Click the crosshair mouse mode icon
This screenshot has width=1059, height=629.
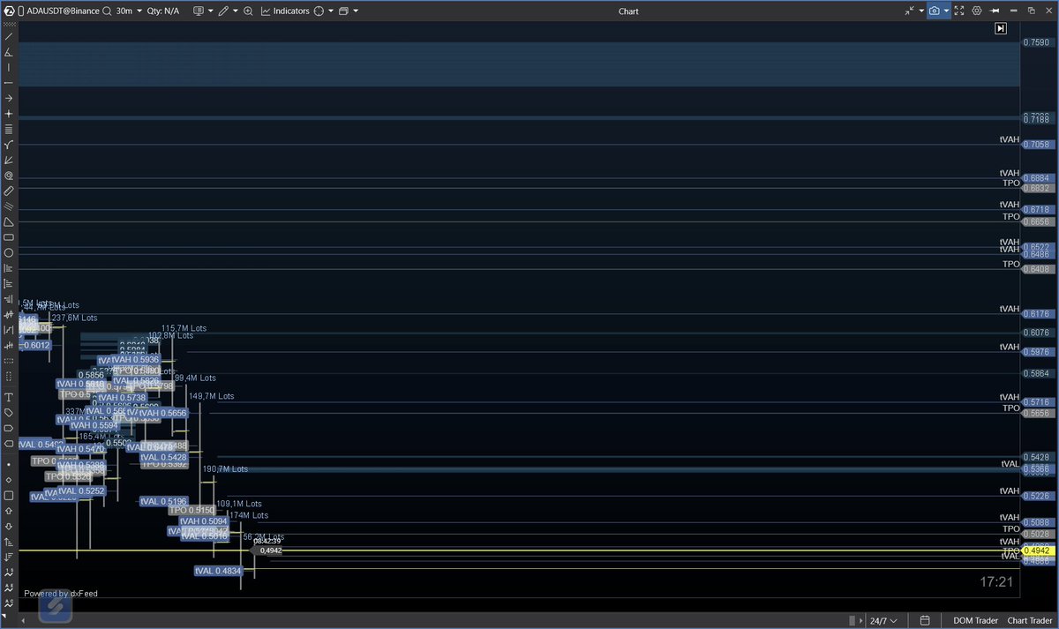point(319,11)
